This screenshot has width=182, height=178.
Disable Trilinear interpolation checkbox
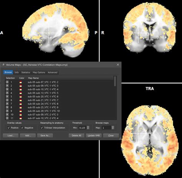[42, 128]
